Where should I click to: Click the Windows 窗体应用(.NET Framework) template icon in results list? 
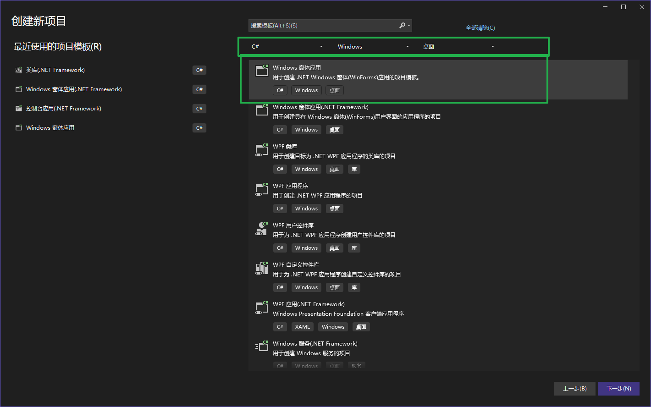(262, 110)
